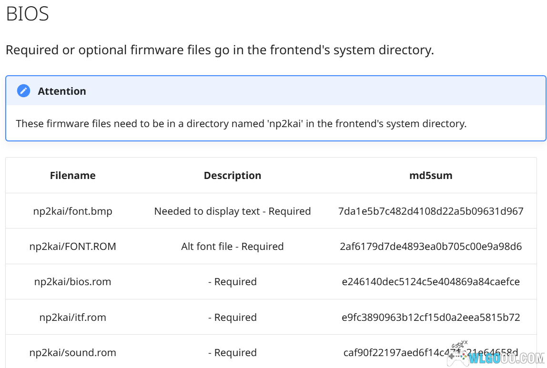Click the md5sum starting with 2af6179d

pos(431,246)
